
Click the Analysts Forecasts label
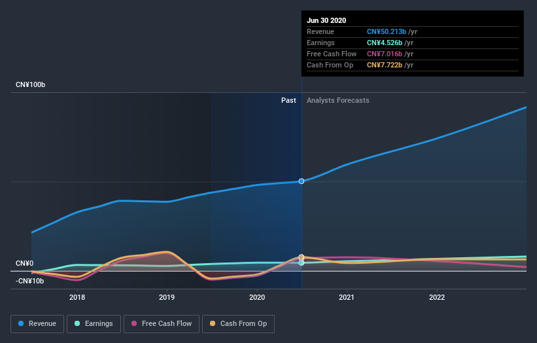point(338,100)
